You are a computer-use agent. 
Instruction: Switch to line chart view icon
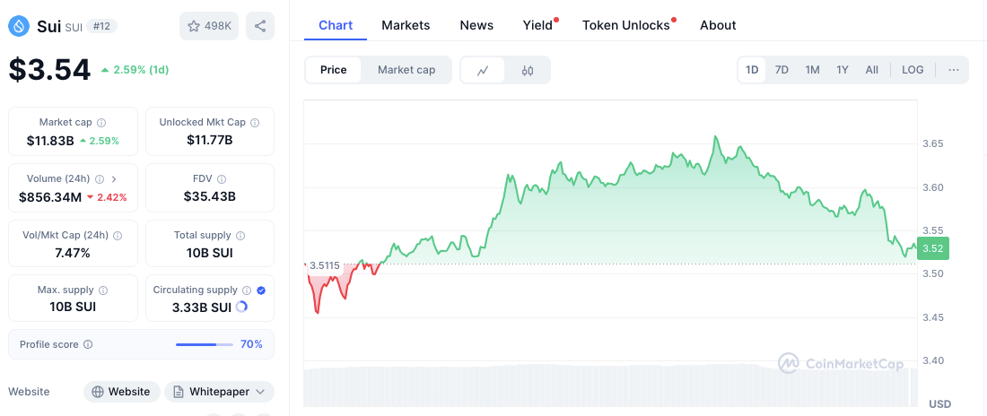point(483,70)
